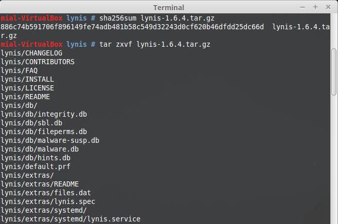The image size is (338, 224).
Task: Click the lynis/extras/lynis.spec output line
Action: pyautogui.click(x=48, y=201)
